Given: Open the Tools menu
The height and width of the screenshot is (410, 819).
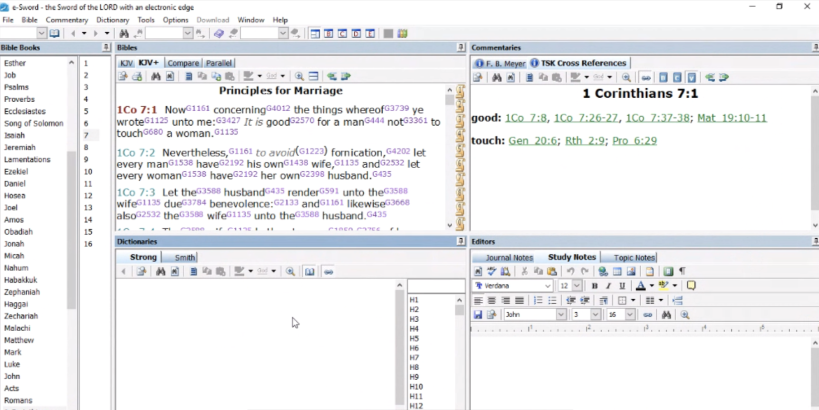Looking at the screenshot, I should (146, 20).
